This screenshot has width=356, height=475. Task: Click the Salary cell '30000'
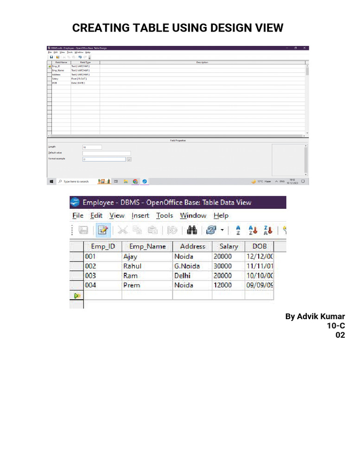coord(228,266)
